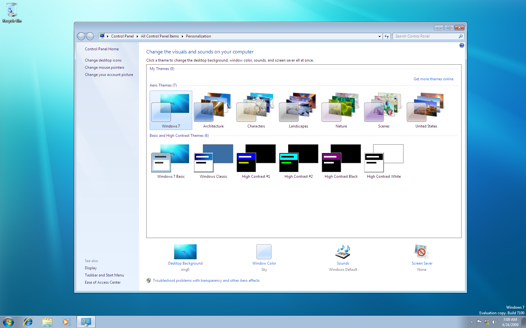Open the volume control in the system tray
The image size is (526, 328).
click(495, 322)
